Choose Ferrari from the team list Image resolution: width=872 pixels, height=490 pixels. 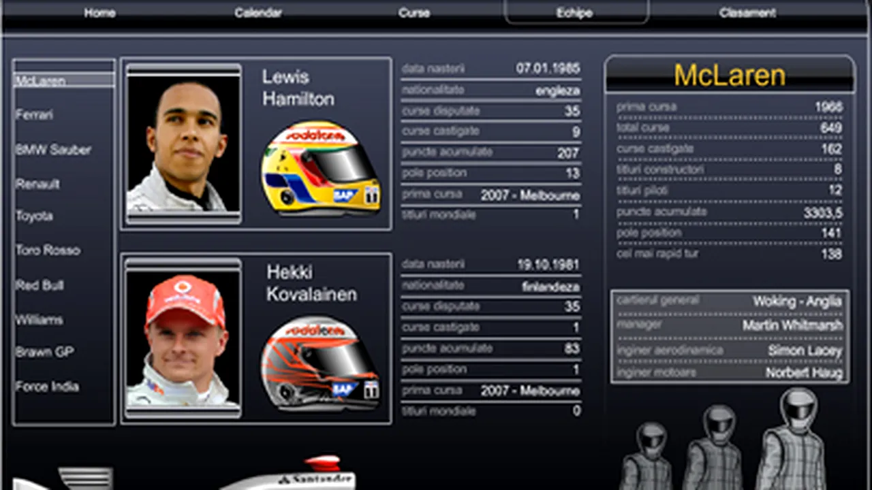pos(34,115)
